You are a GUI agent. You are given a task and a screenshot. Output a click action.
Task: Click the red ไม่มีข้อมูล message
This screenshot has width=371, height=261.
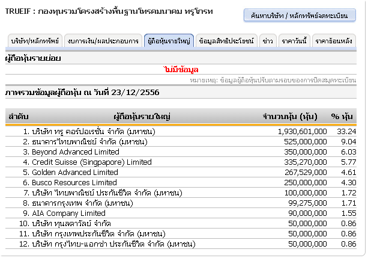click(181, 69)
